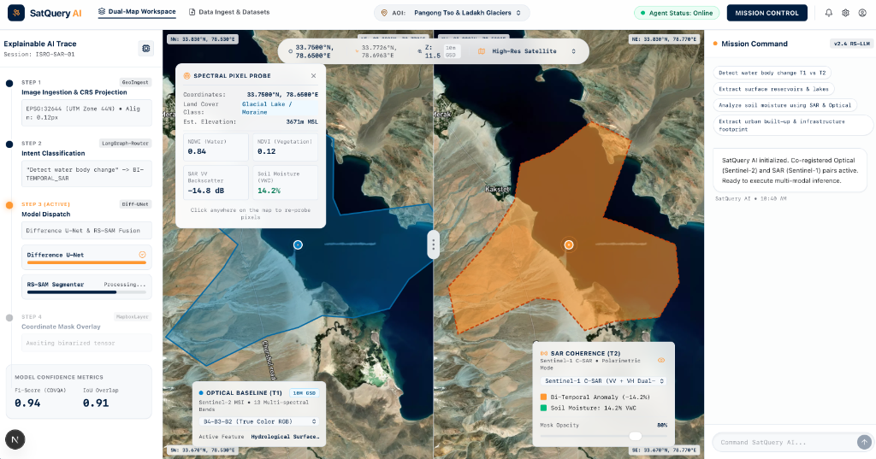876x459 pixels.
Task: Click the NDWI (Water) 0.84 card
Action: 216,147
